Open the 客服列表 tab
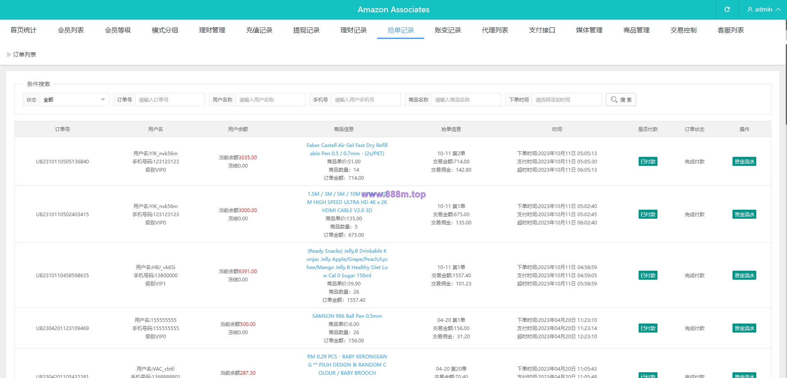The height and width of the screenshot is (378, 787). (x=730, y=30)
